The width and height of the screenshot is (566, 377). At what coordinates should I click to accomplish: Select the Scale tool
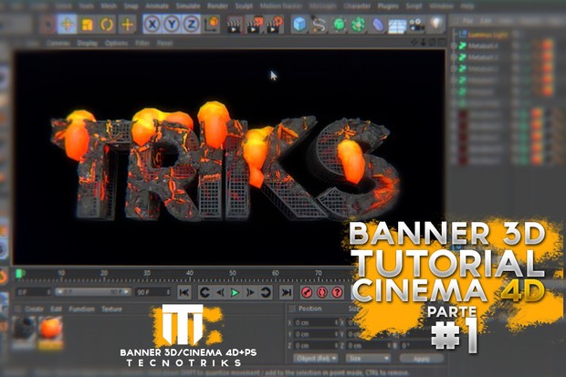pos(87,25)
